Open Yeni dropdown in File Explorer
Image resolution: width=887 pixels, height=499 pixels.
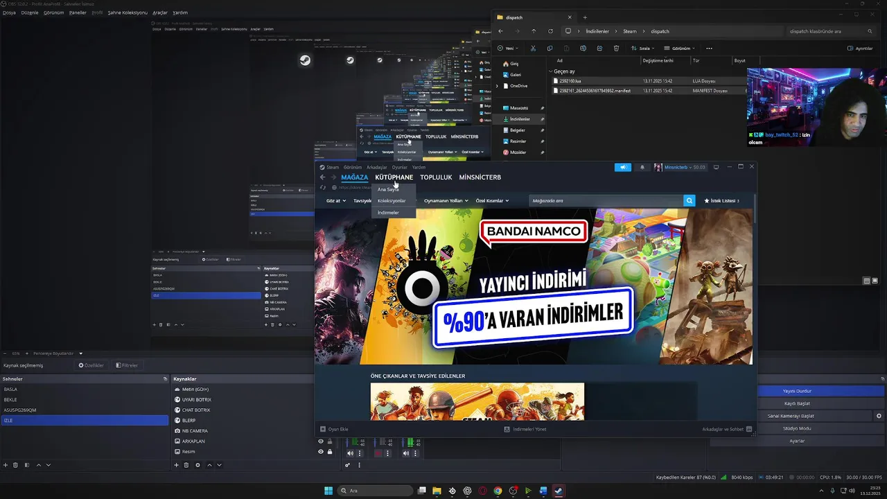coord(508,49)
